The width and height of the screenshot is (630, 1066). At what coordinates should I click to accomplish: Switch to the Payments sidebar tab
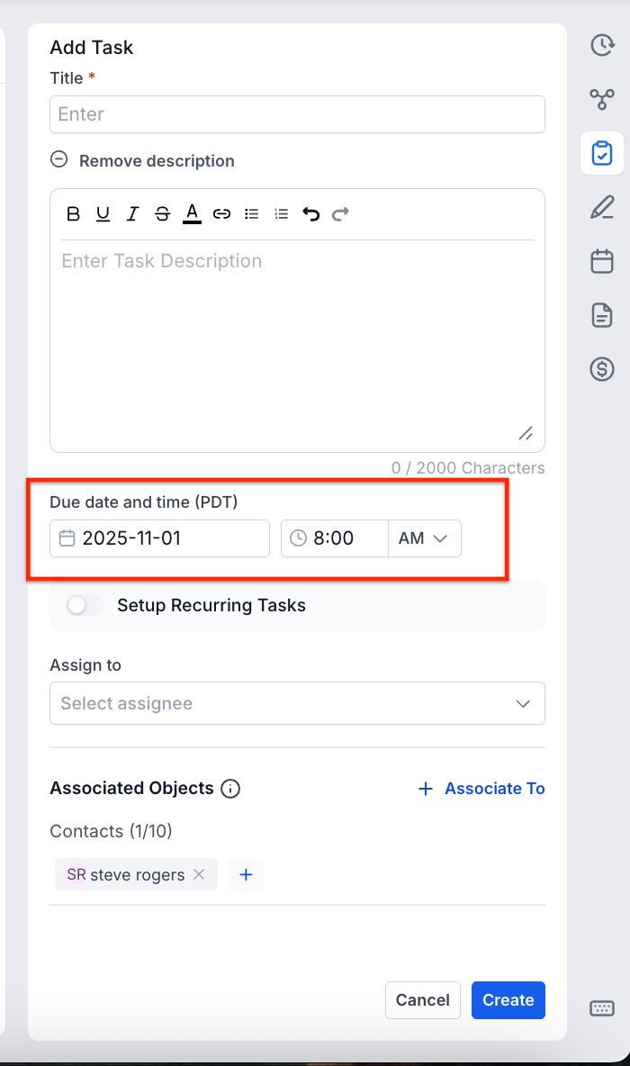pos(602,369)
